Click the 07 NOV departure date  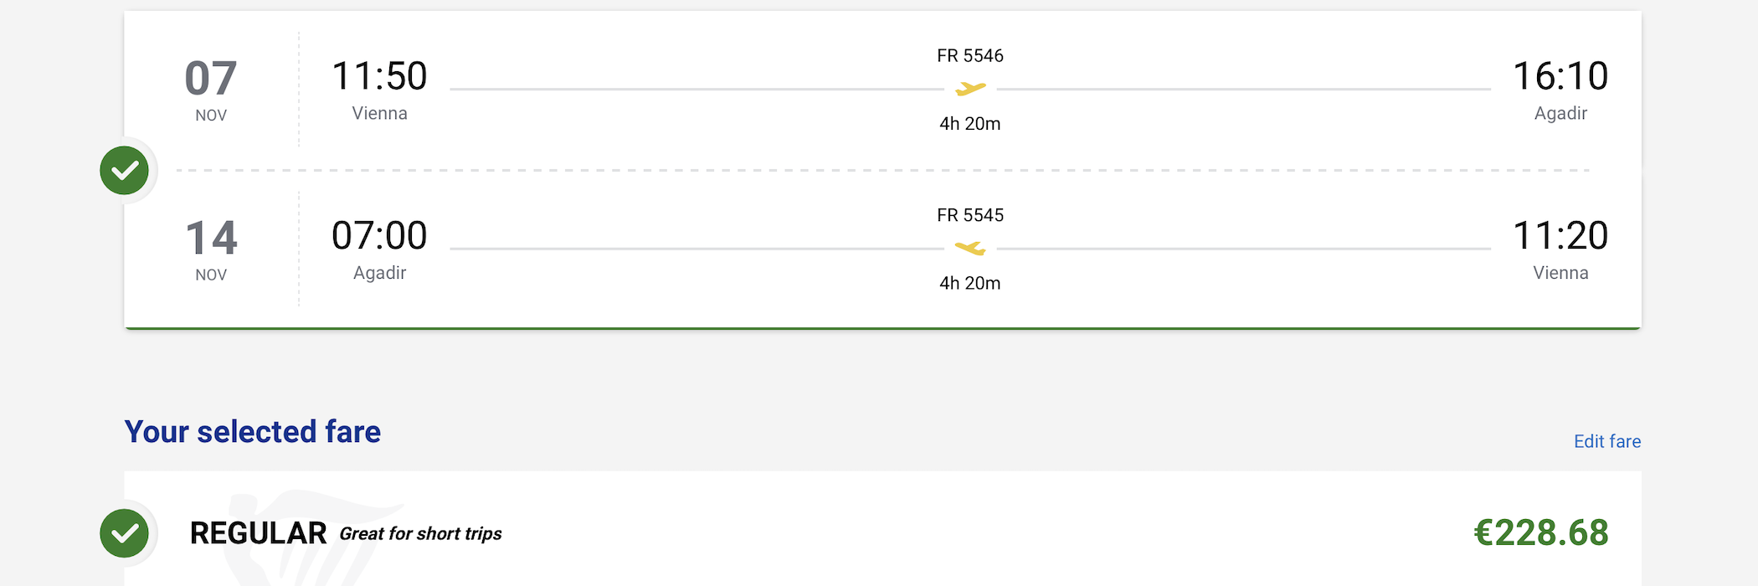coord(211,90)
